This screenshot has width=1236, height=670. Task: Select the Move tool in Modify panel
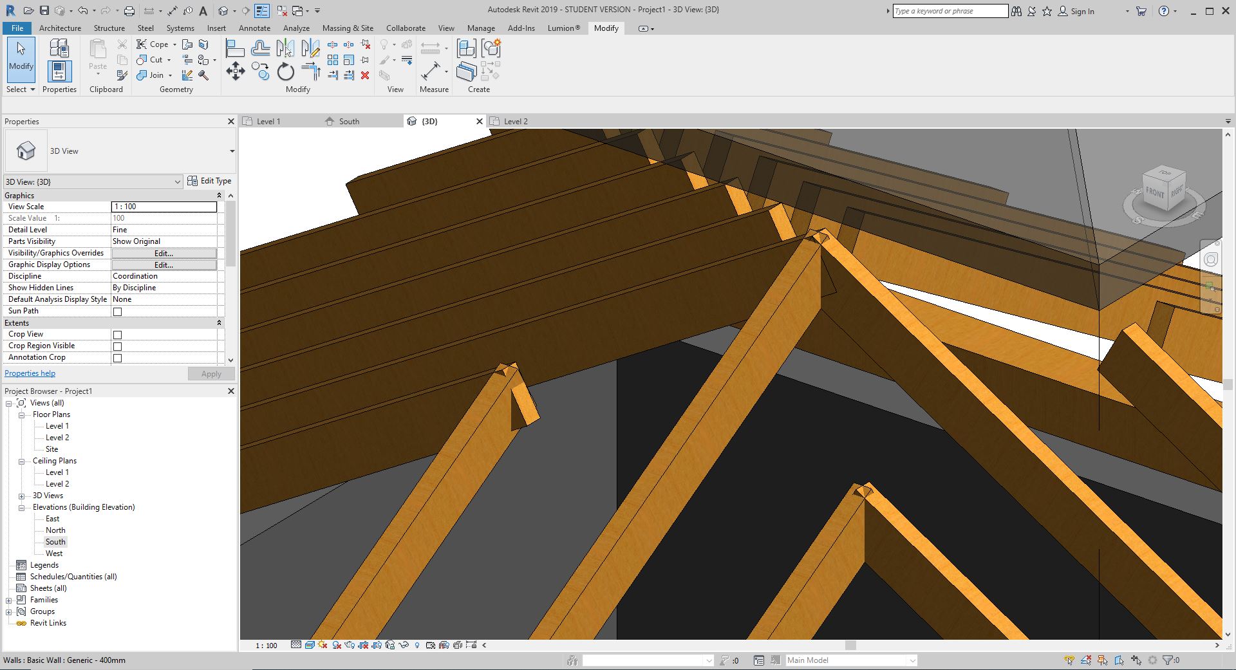[x=236, y=71]
